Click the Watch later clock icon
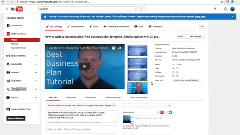This screenshot has width=240, height=135. 114,48
